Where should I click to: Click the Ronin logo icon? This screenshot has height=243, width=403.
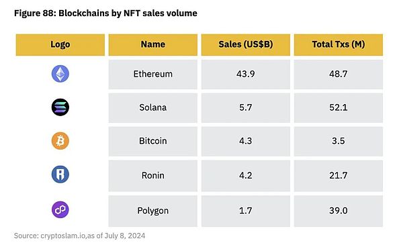click(60, 174)
